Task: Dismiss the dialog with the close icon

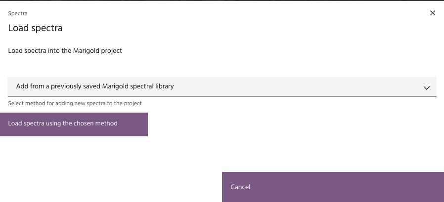Action: tap(433, 13)
